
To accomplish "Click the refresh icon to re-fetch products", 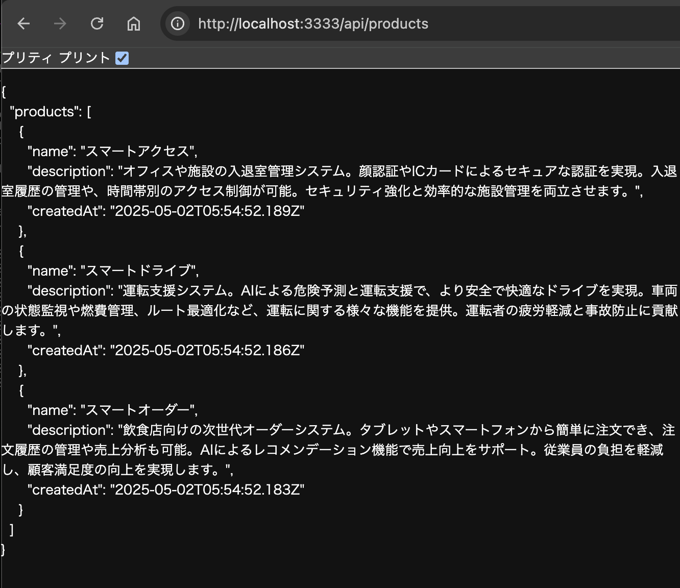I will (96, 23).
